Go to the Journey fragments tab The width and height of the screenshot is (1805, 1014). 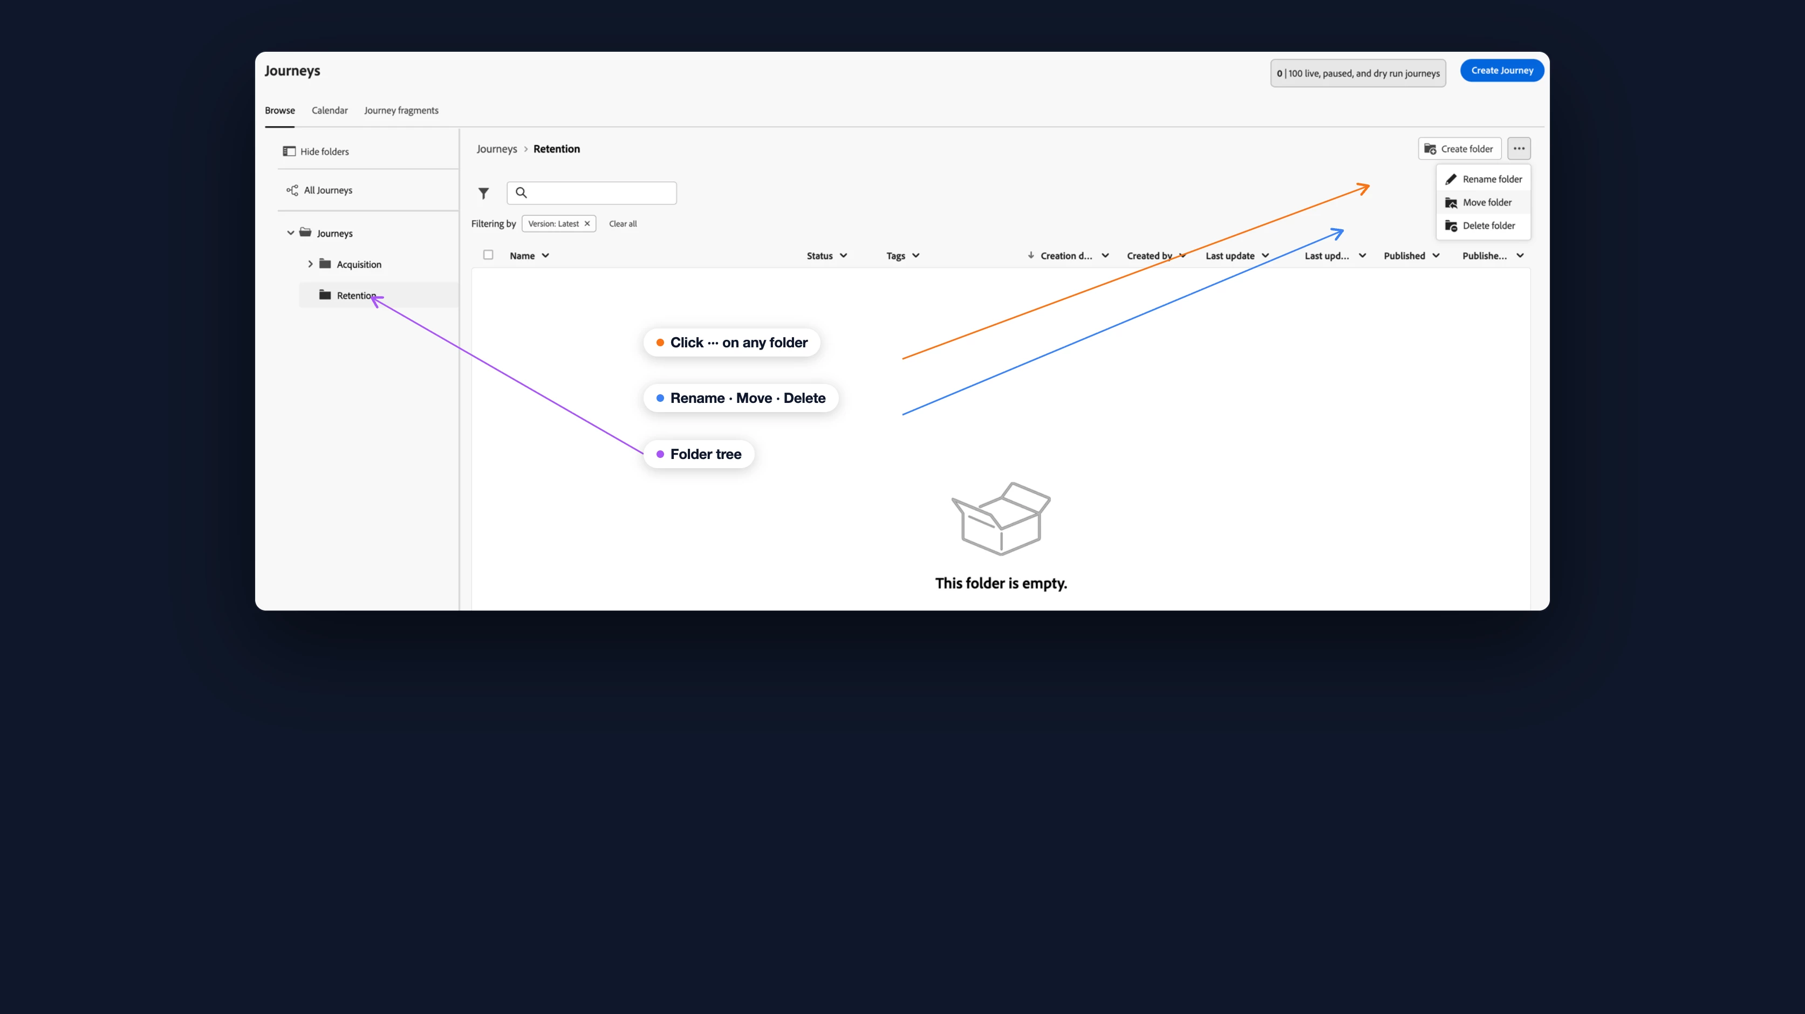click(401, 110)
